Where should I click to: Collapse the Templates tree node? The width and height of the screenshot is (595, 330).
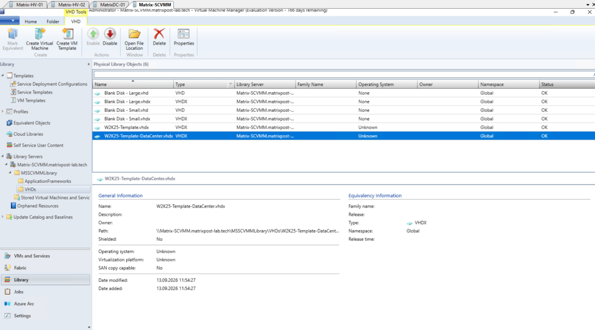(x=3, y=75)
